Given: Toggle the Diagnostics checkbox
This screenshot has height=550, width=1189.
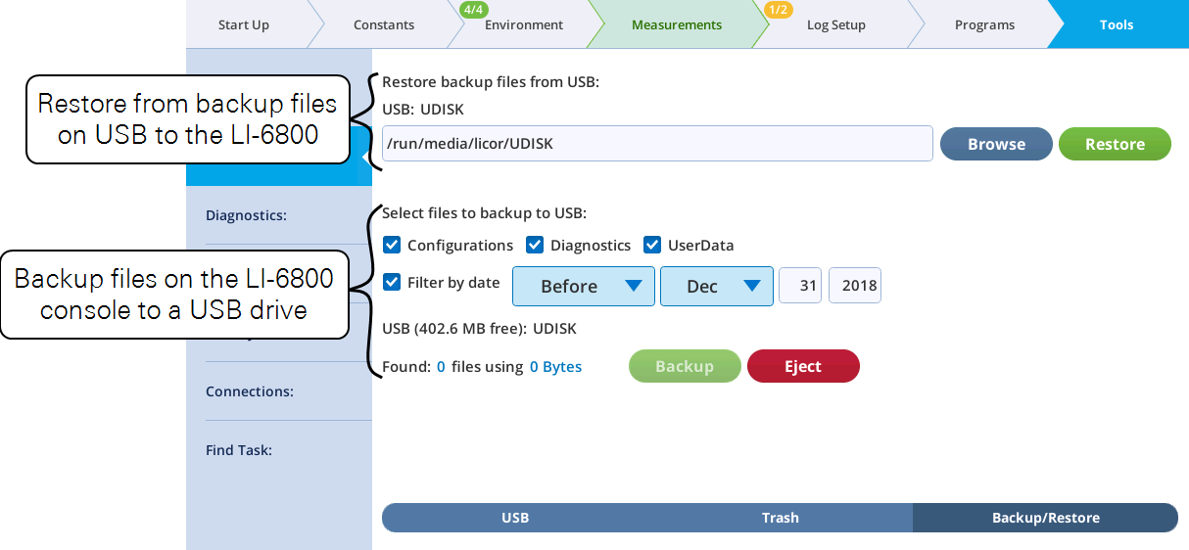Looking at the screenshot, I should (x=535, y=245).
